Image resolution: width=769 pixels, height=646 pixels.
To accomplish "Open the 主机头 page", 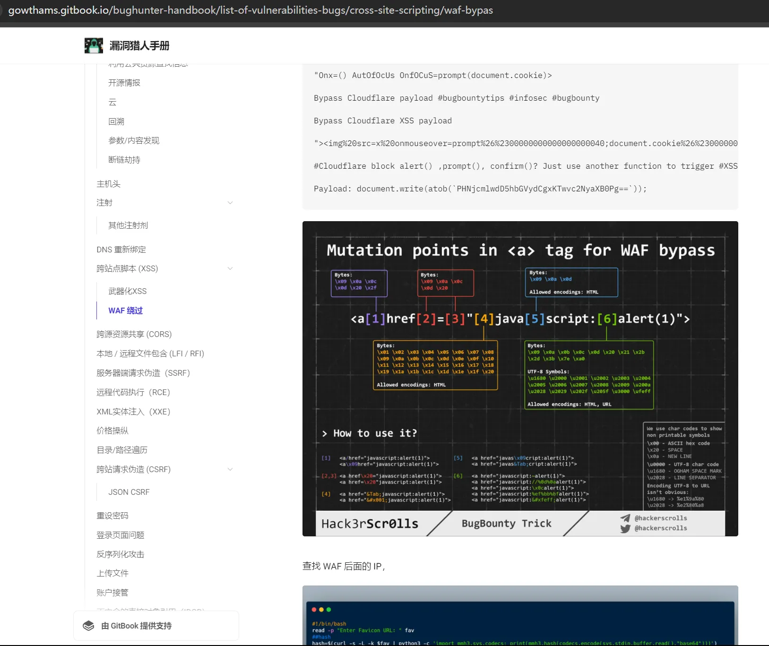I will pos(109,184).
